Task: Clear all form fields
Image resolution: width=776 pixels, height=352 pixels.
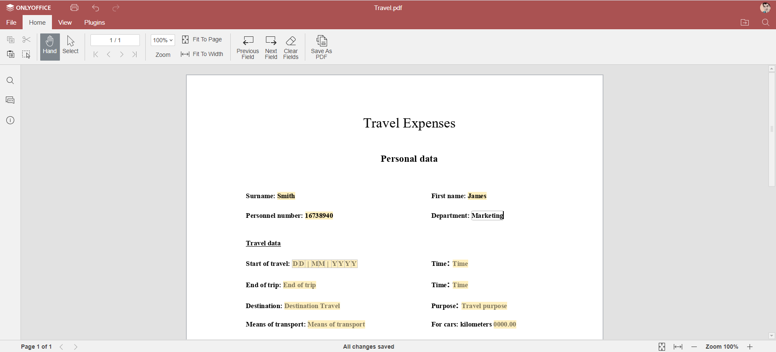Action: [x=291, y=47]
